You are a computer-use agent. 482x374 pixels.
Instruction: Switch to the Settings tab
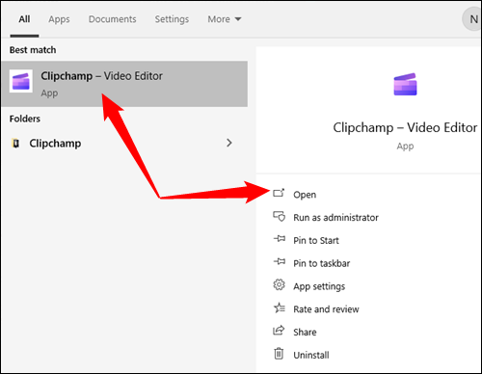172,19
